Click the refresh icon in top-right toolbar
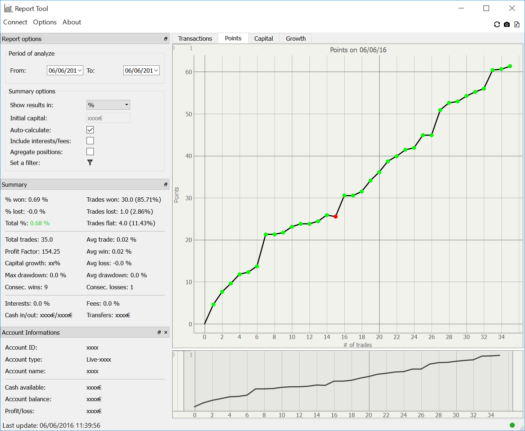The height and width of the screenshot is (431, 525). coord(497,24)
